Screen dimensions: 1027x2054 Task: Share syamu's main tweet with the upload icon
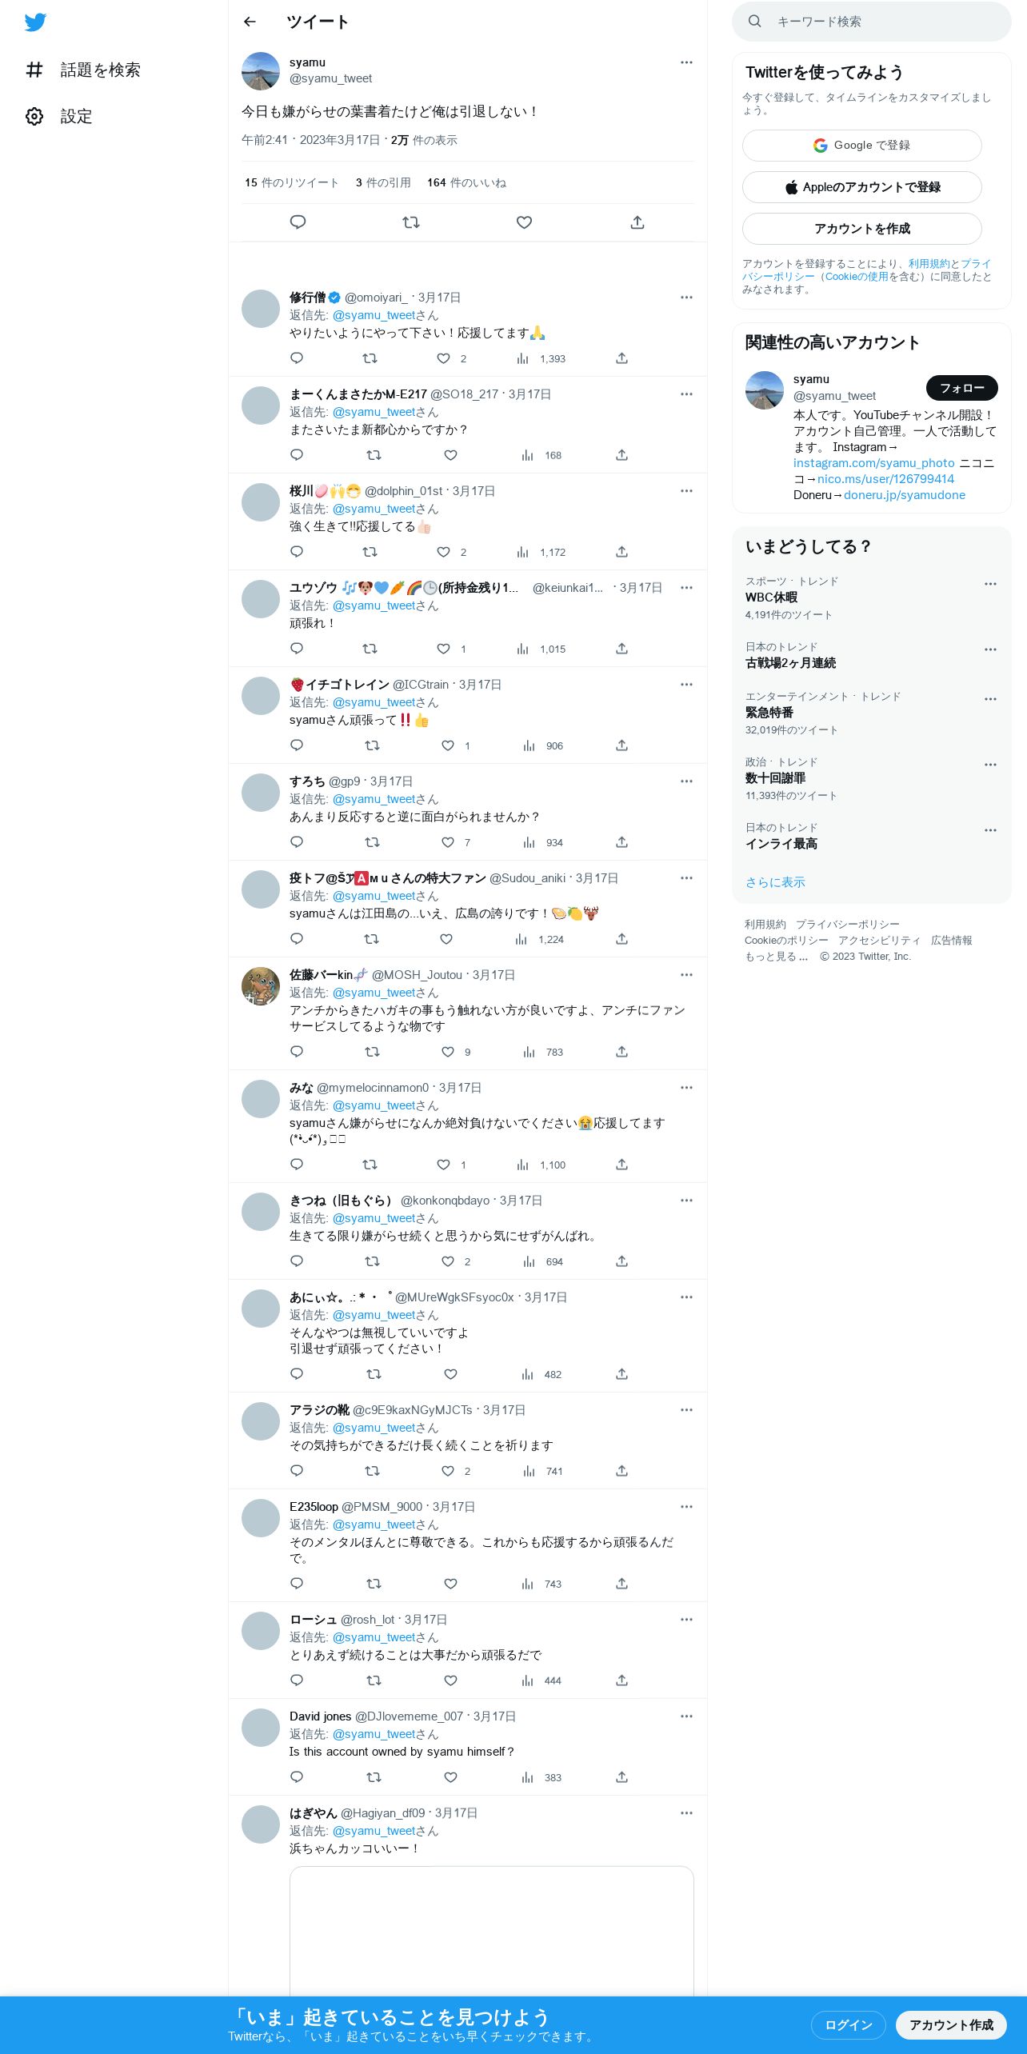click(x=637, y=222)
